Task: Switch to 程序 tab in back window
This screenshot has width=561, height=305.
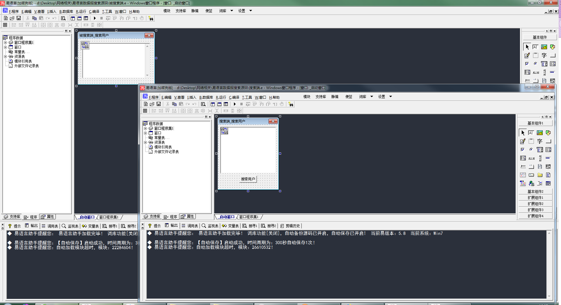Action: (31, 217)
